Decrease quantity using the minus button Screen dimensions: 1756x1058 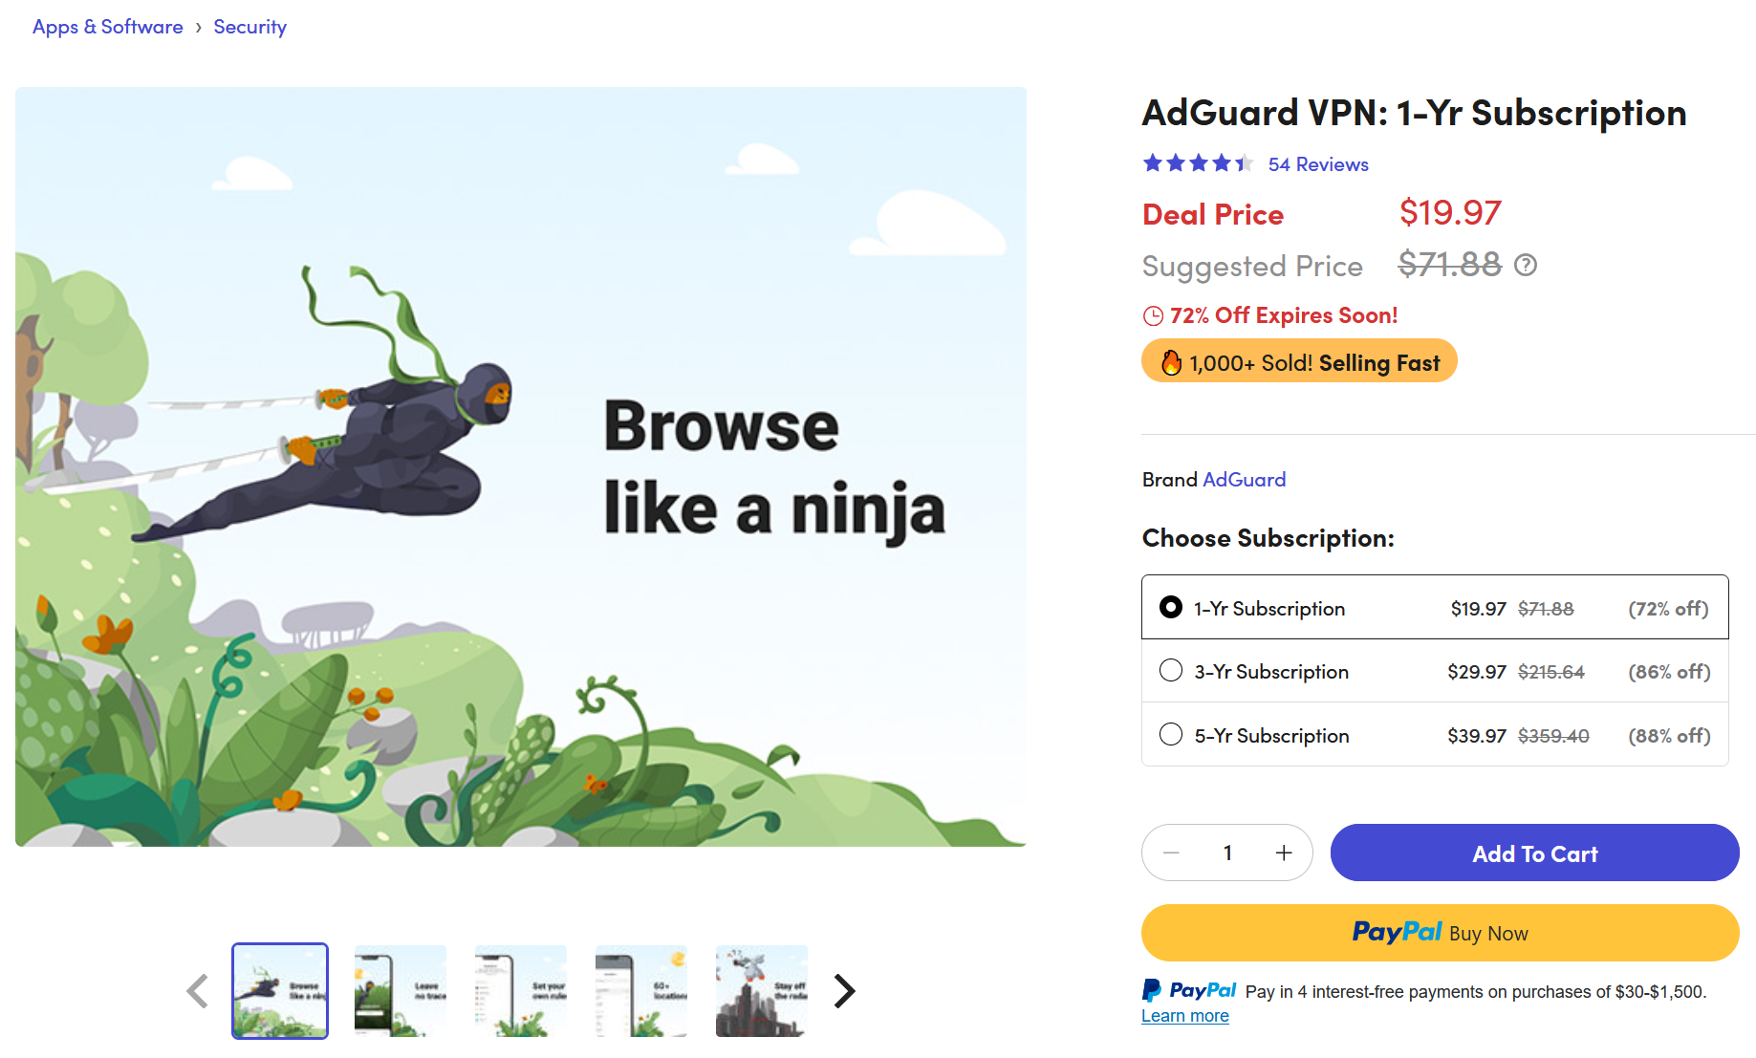click(1172, 853)
